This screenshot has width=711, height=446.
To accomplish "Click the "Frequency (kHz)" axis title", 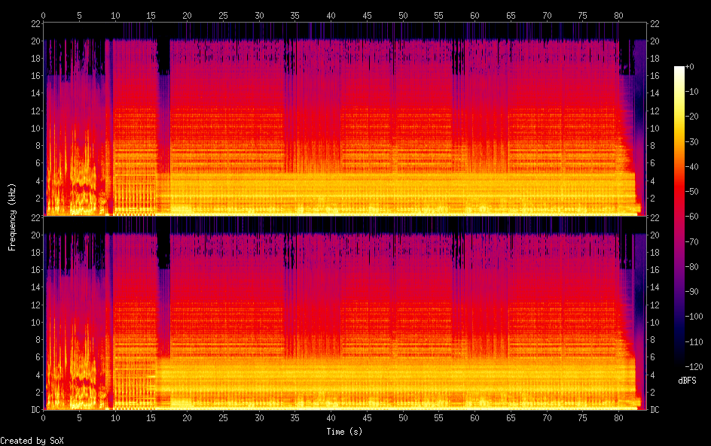I will [12, 217].
